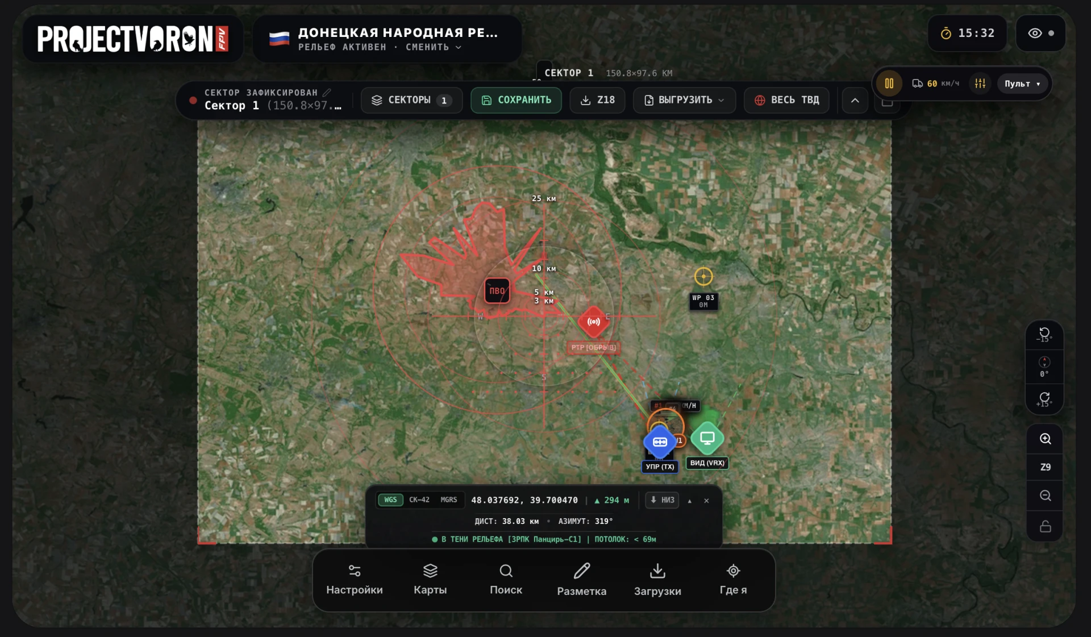Click the PVO air defense marker

tap(497, 290)
